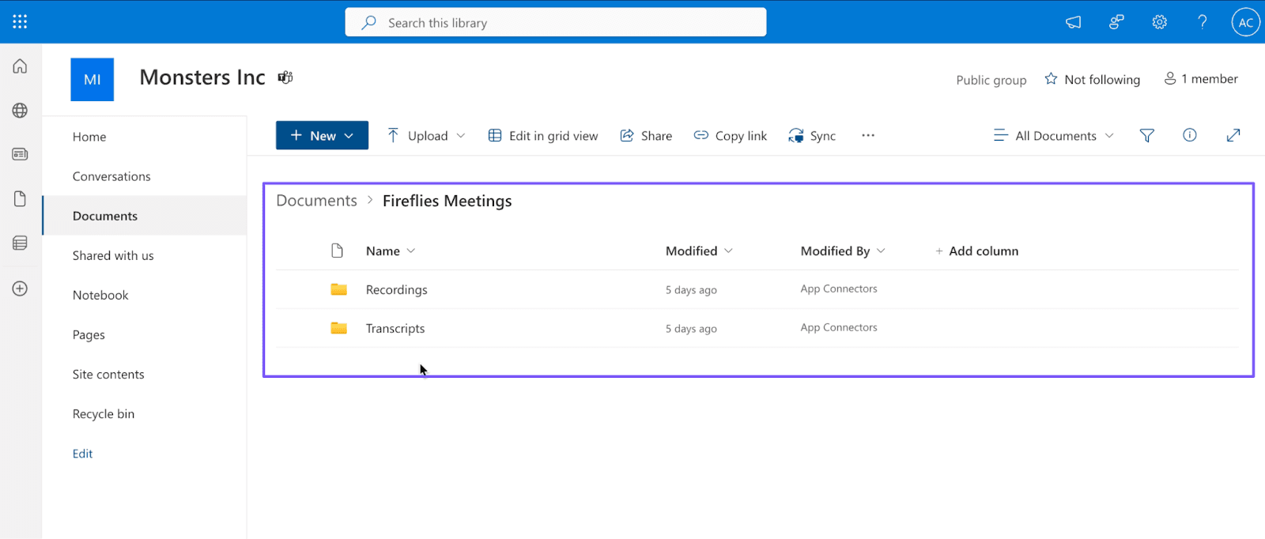The height and width of the screenshot is (539, 1265).
Task: Open My files page icon in app bar
Action: point(20,198)
